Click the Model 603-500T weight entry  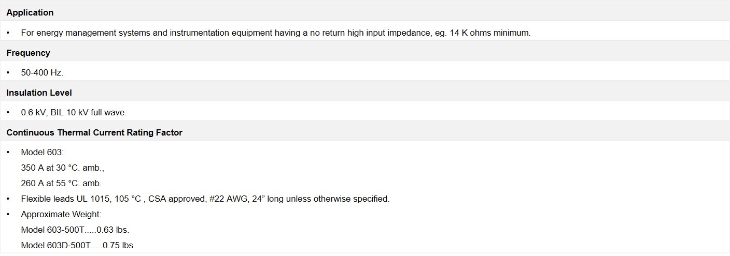pyautogui.click(x=75, y=230)
